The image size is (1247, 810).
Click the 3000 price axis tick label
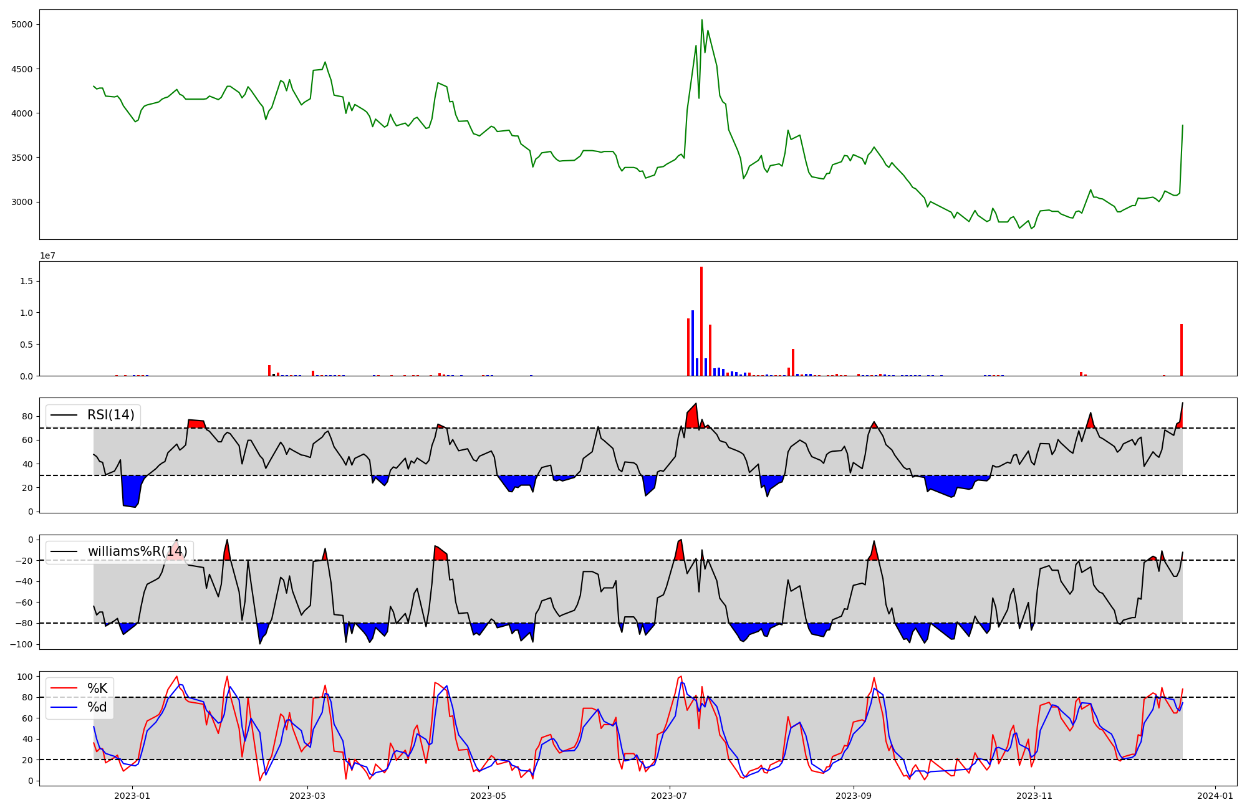[x=21, y=202]
